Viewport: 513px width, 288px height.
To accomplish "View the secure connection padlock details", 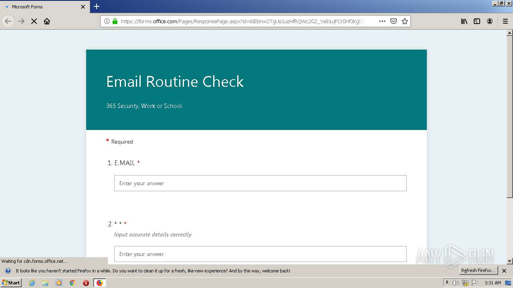I will tap(115, 21).
